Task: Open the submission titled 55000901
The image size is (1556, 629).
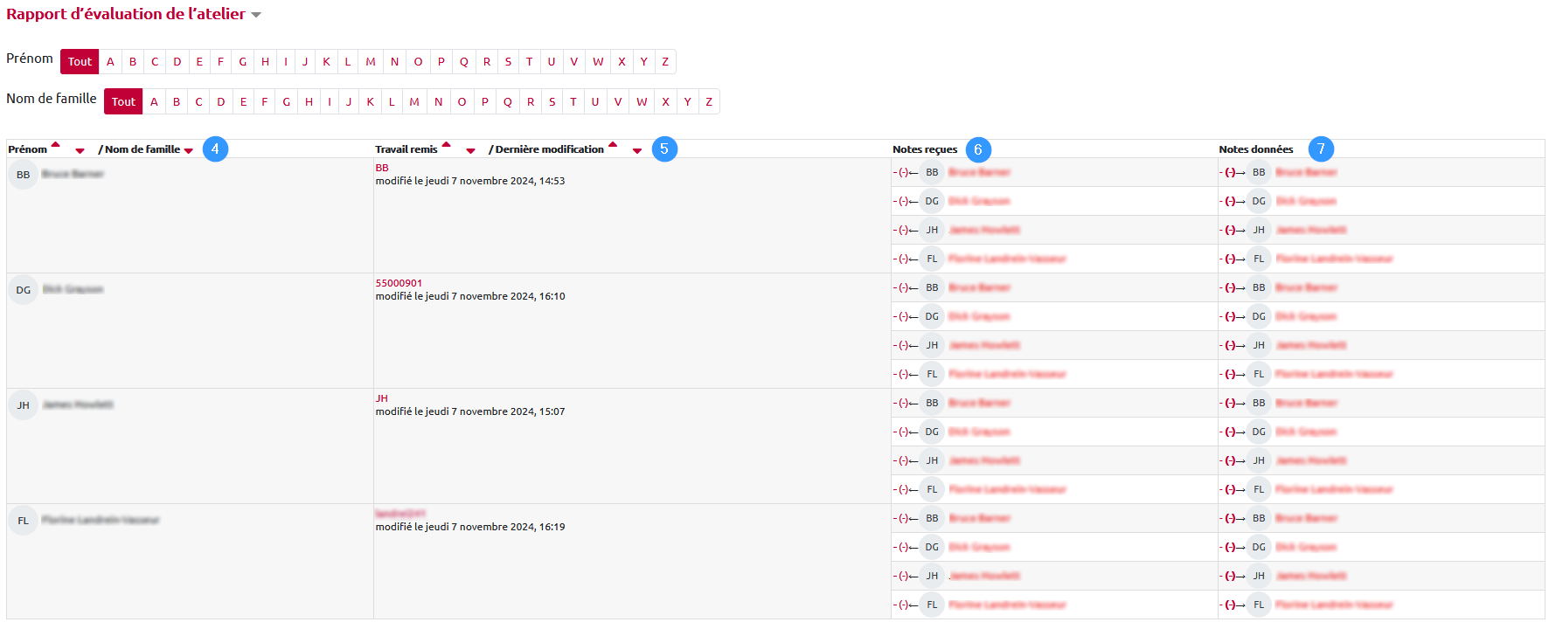Action: pos(399,283)
